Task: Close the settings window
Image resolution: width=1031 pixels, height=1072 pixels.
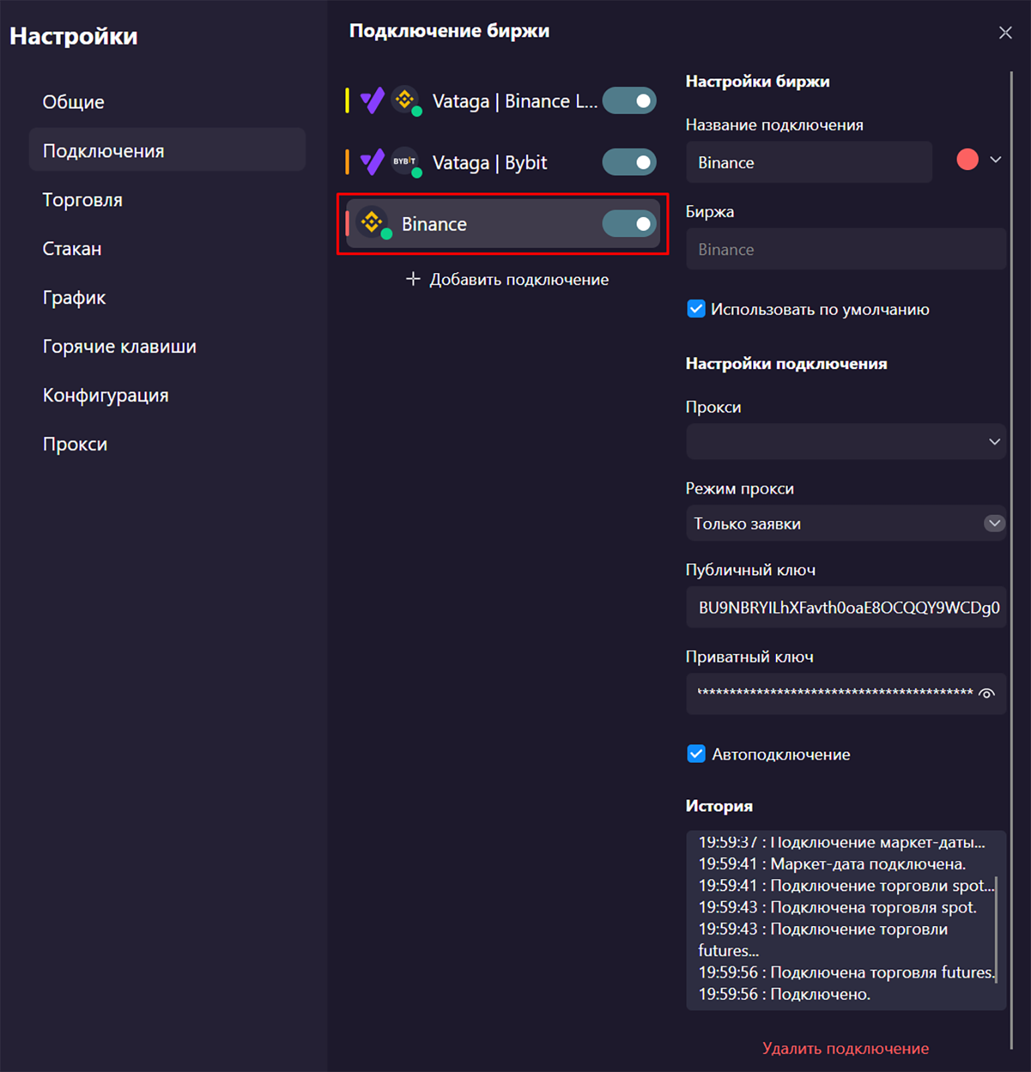Action: pos(1005,32)
